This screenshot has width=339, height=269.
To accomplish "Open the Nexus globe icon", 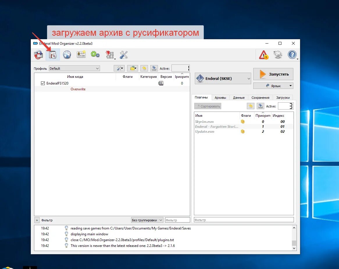I will pyautogui.click(x=67, y=54).
